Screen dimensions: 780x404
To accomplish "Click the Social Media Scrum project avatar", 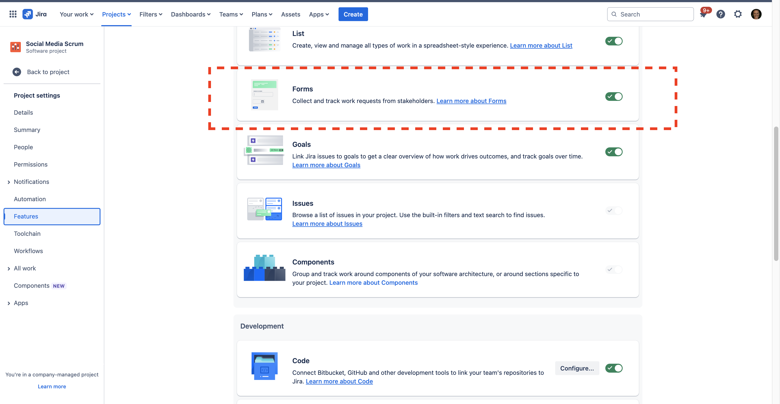I will [15, 47].
